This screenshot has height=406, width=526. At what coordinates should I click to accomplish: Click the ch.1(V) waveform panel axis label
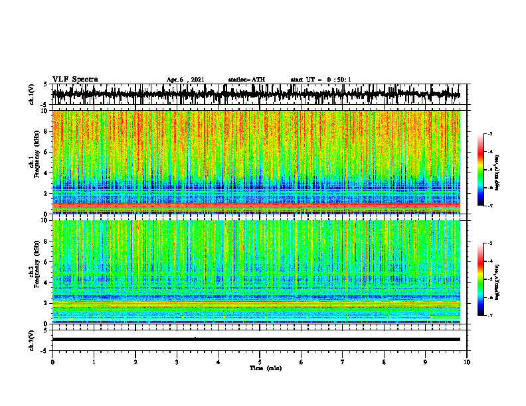[32, 94]
